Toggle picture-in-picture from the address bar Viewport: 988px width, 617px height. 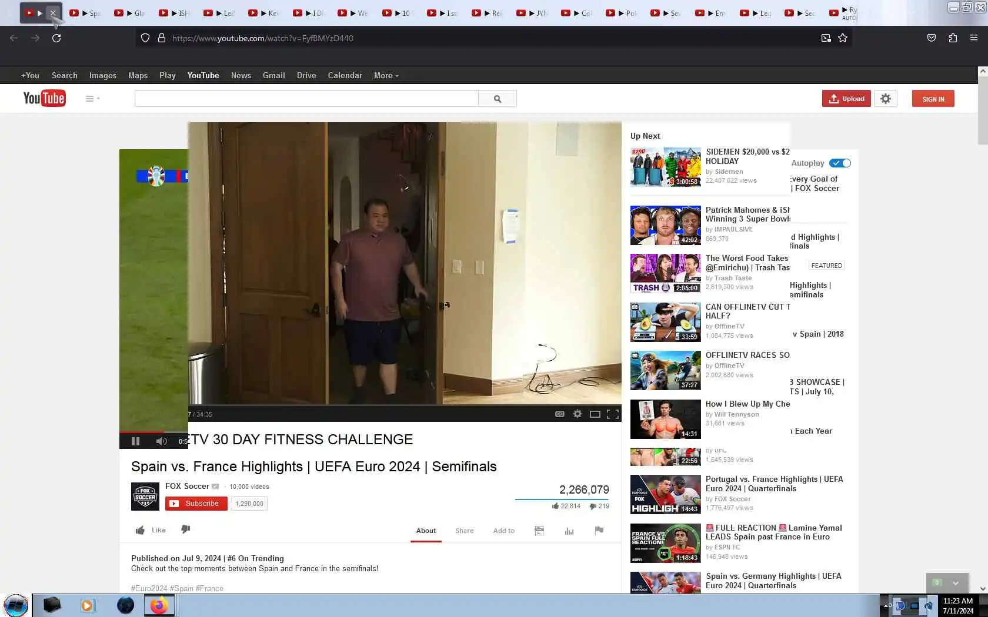coord(826,38)
